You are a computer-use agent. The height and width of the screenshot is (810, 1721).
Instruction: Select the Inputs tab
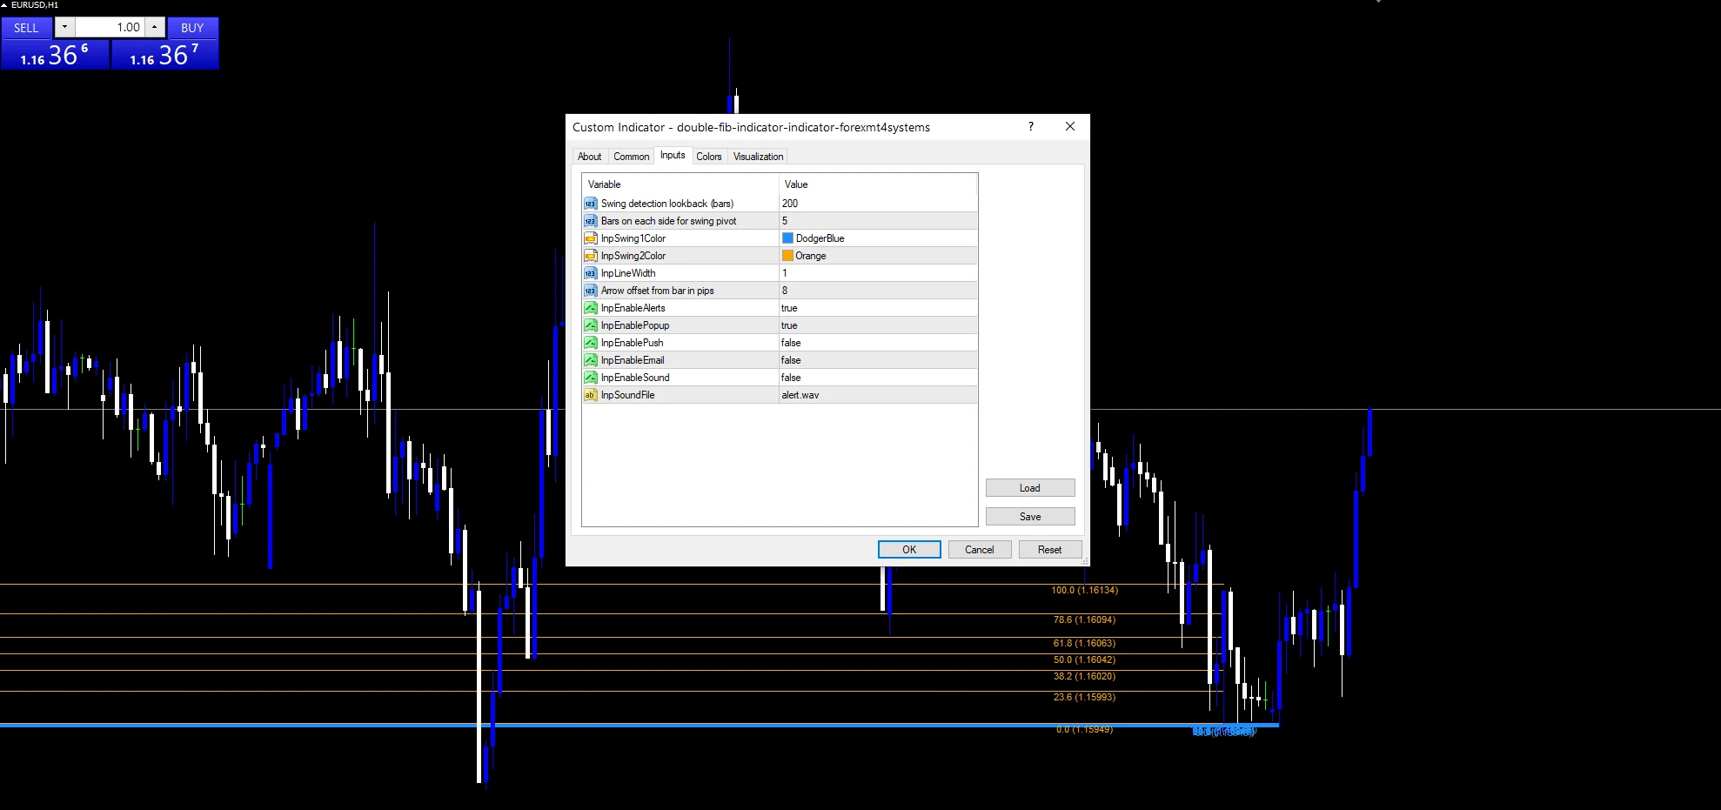(673, 155)
